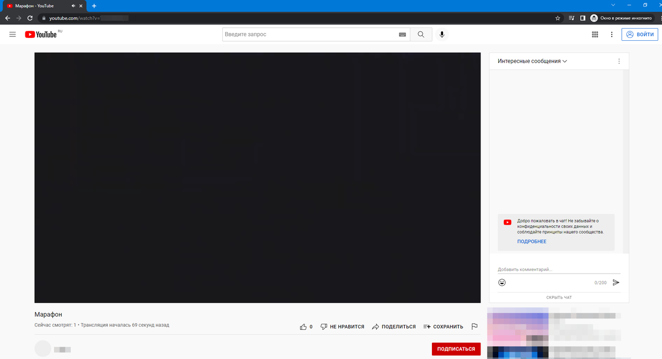Click the ПОДРОБНЕЕ link in chat

[532, 242]
